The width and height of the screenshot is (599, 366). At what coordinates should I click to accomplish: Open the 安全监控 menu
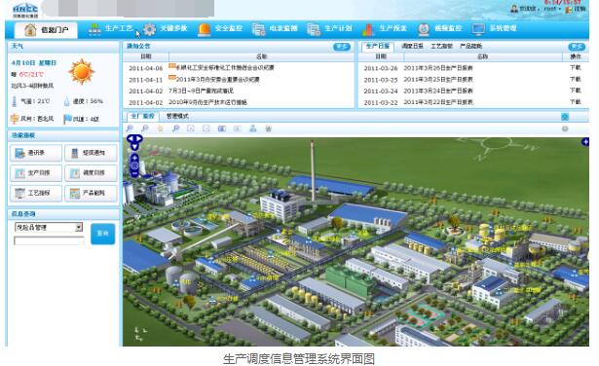coord(220,28)
